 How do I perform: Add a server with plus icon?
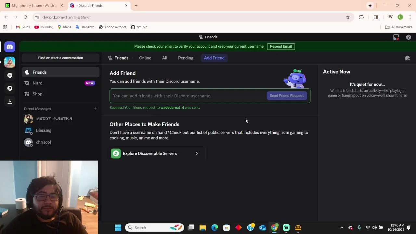(x=10, y=75)
